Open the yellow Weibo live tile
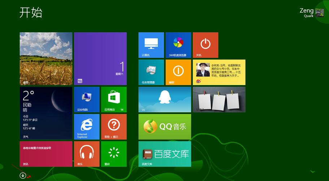The height and width of the screenshot is (181, 329). coord(219,72)
